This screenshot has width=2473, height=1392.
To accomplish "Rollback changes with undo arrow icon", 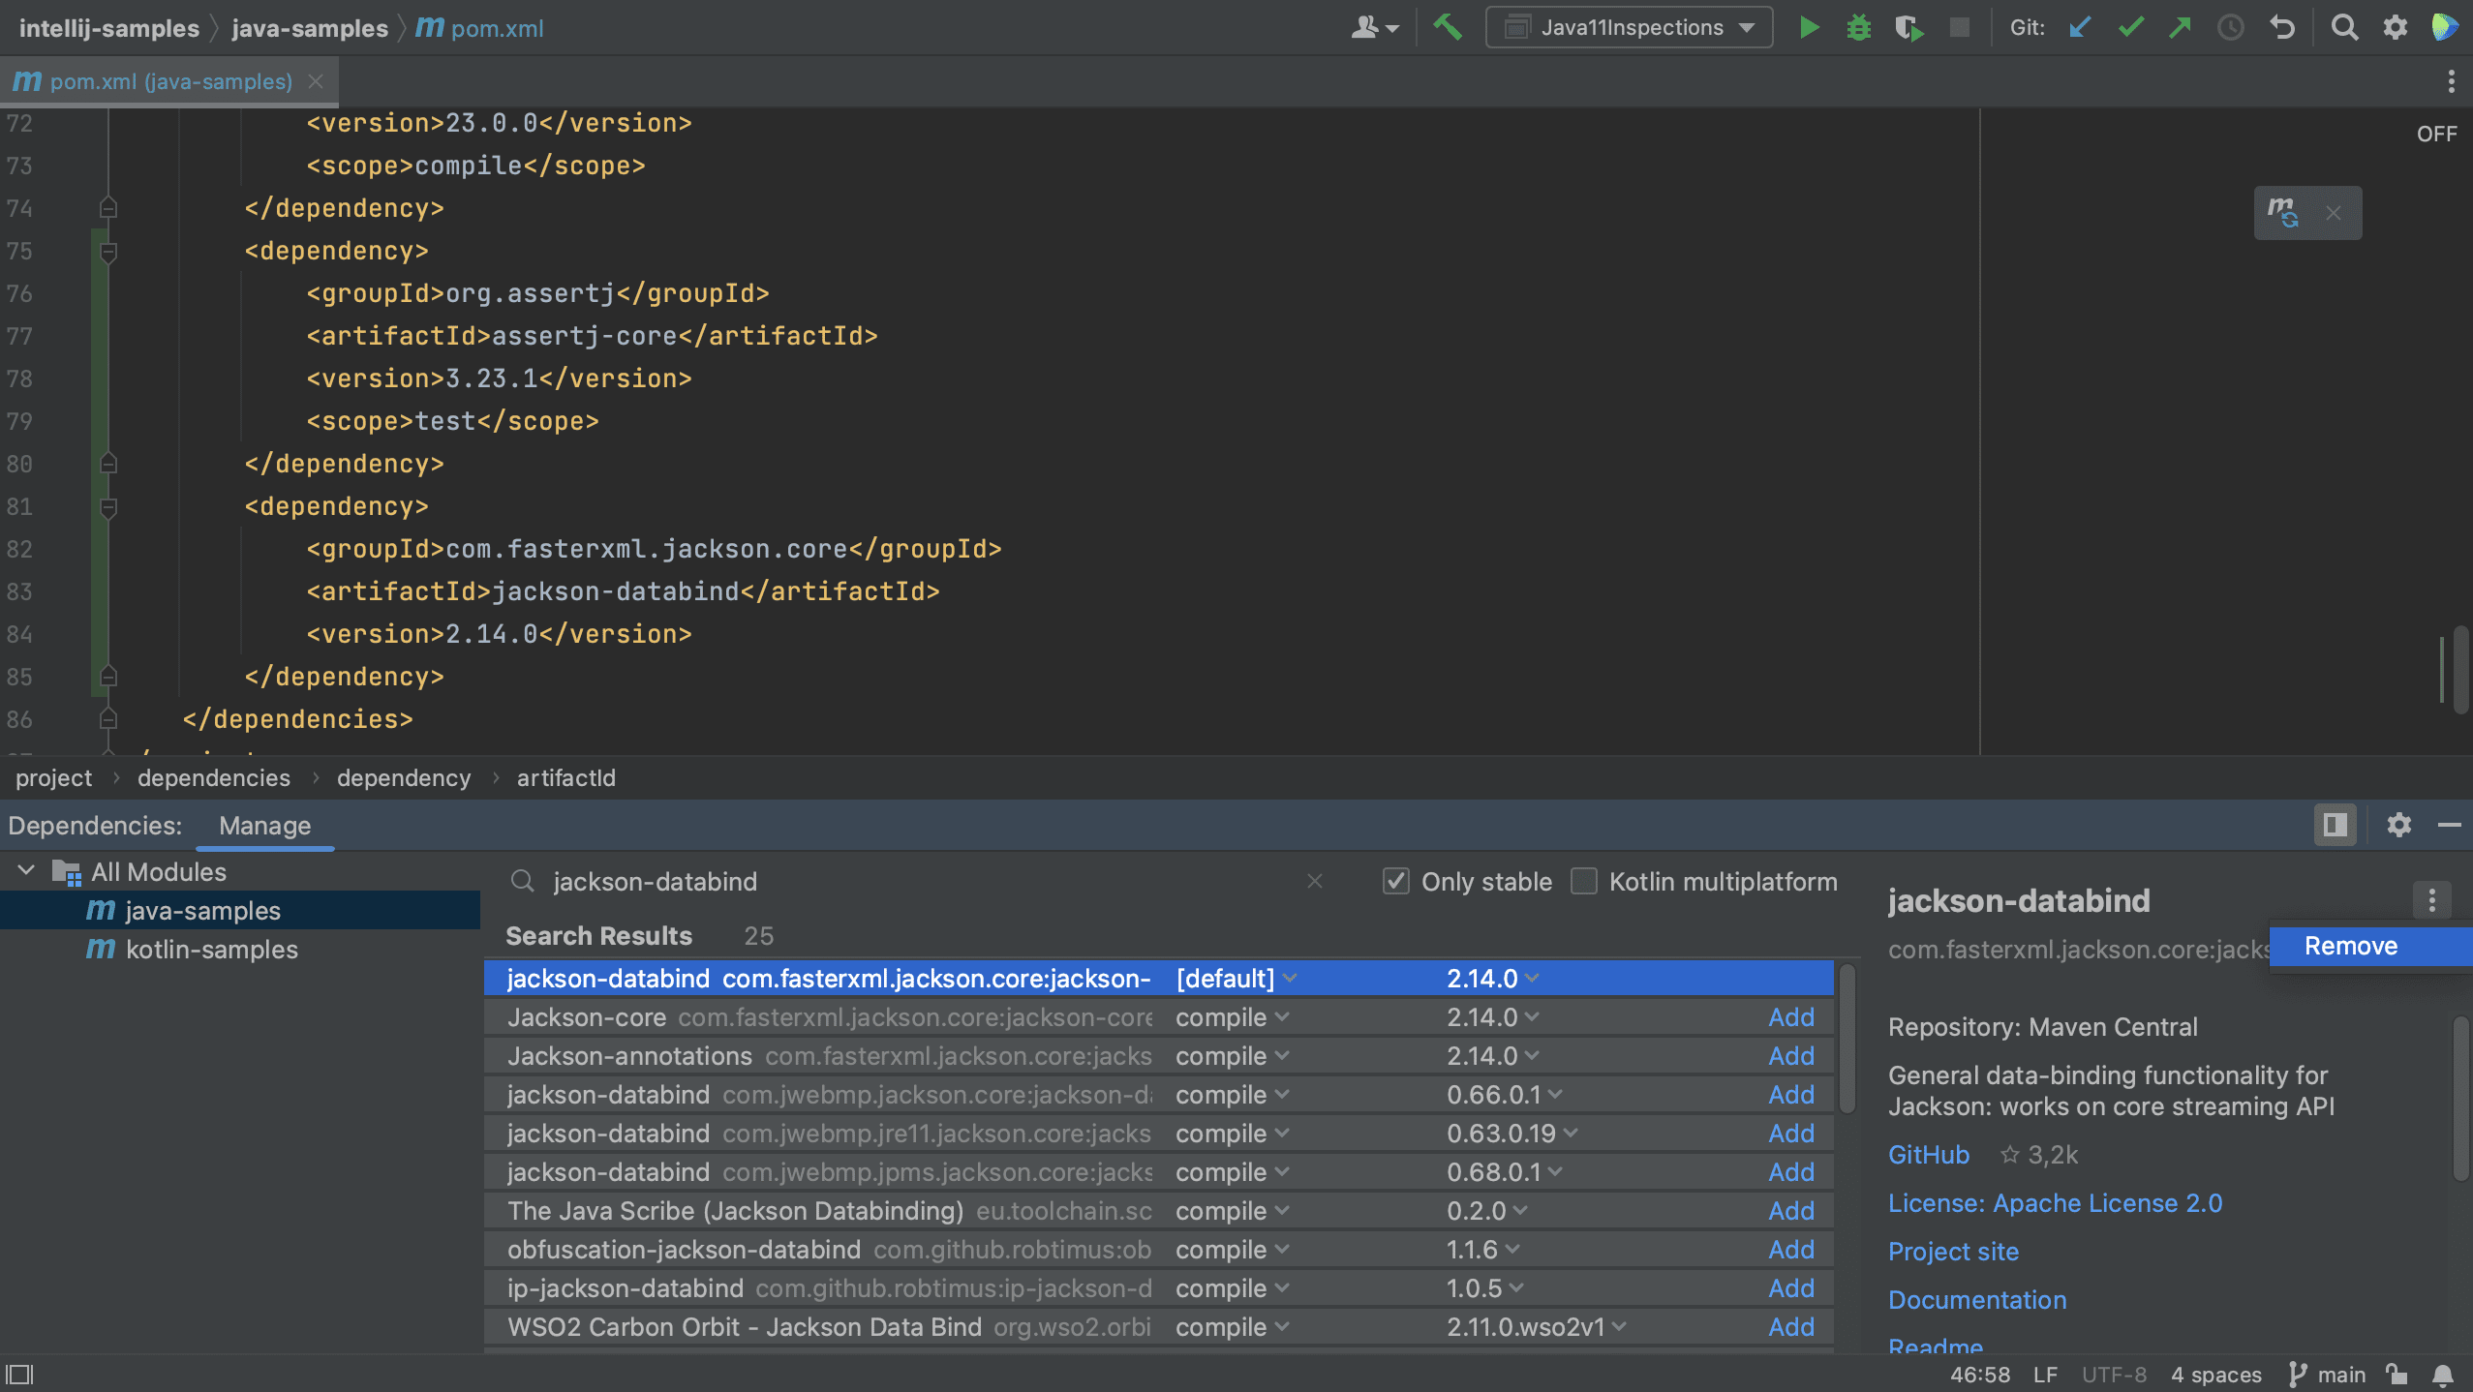I will [2282, 27].
